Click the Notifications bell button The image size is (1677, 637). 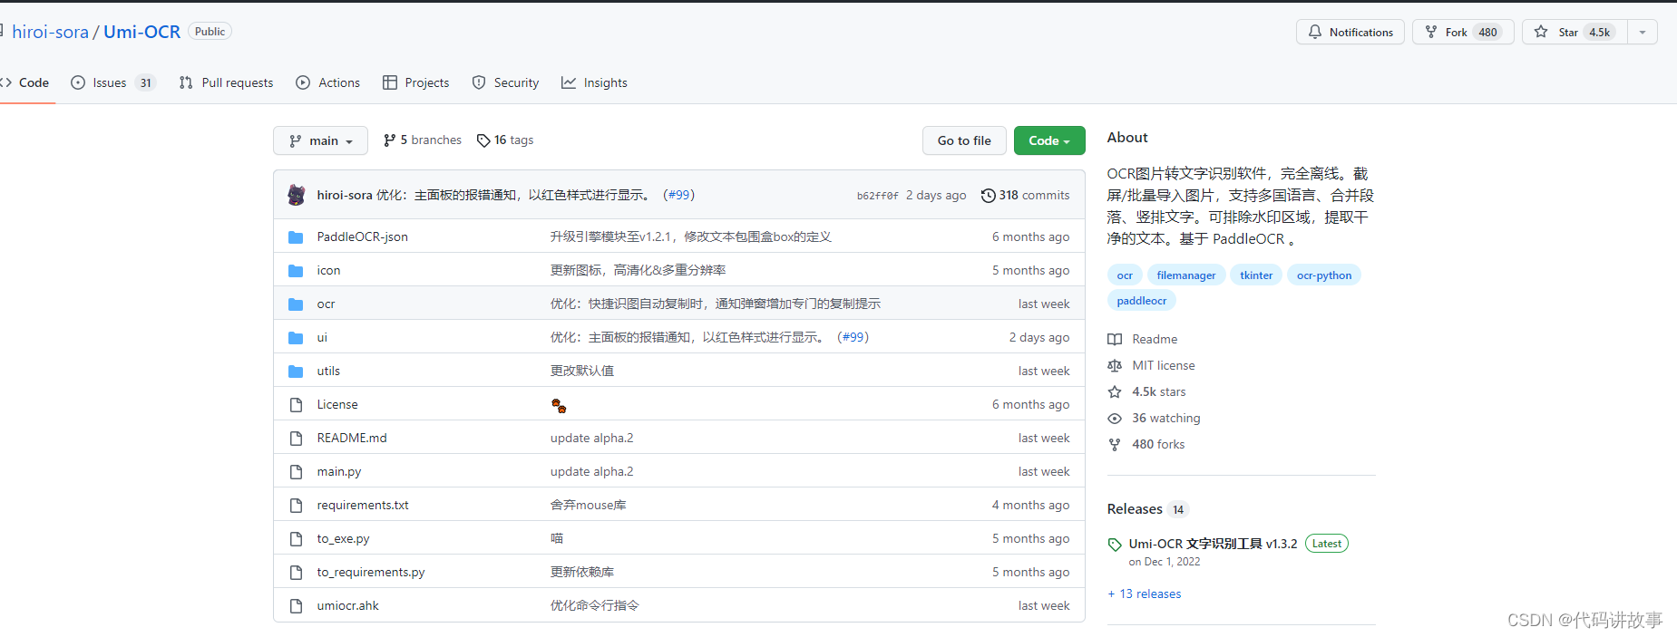(x=1350, y=32)
